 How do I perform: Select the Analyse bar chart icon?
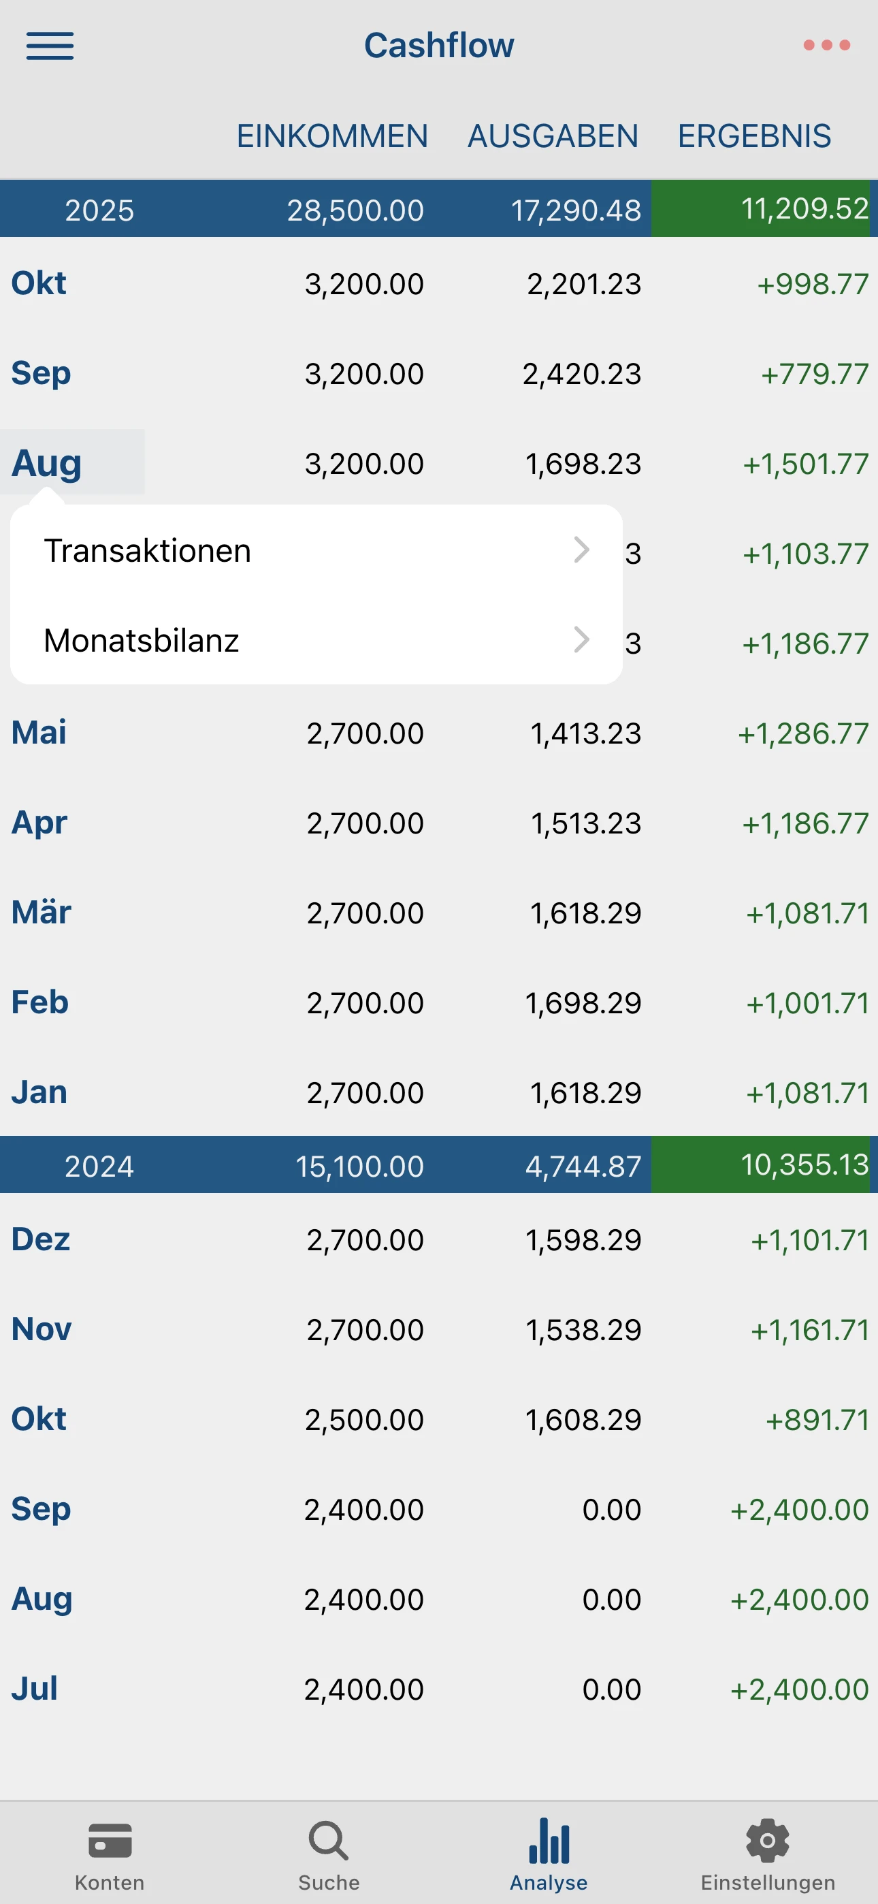click(x=549, y=1841)
